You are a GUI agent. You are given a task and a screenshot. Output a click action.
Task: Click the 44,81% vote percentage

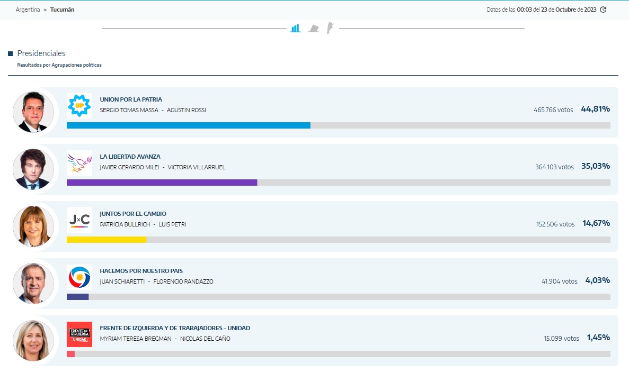pos(595,109)
